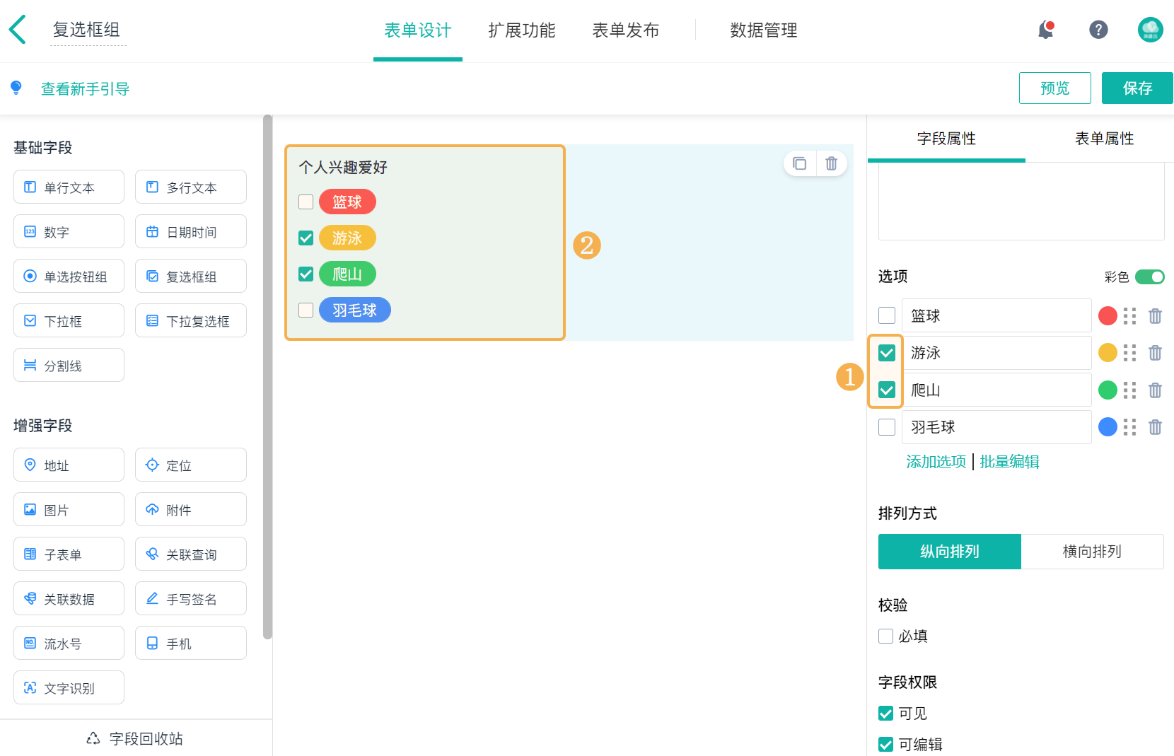This screenshot has width=1174, height=756.
Task: Switch to 表单发布 tab
Action: click(626, 30)
